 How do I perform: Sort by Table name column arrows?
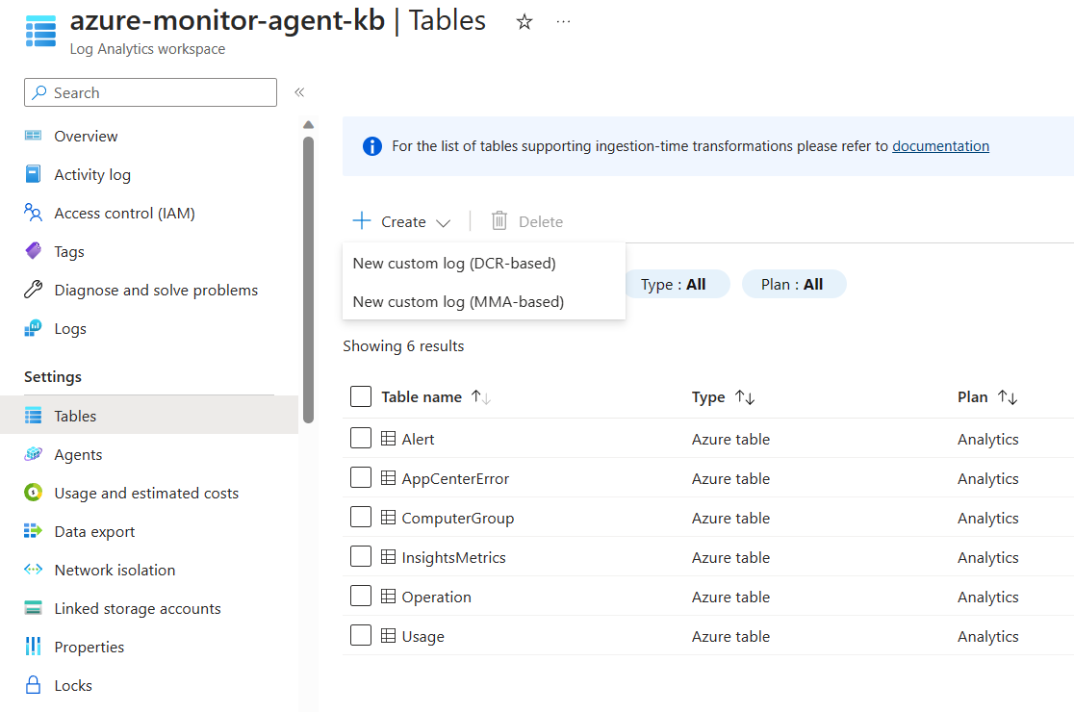pyautogui.click(x=481, y=397)
